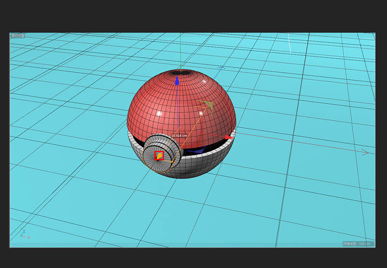Click the viewport name label at top-left
The width and height of the screenshot is (387, 268).
pos(18,35)
